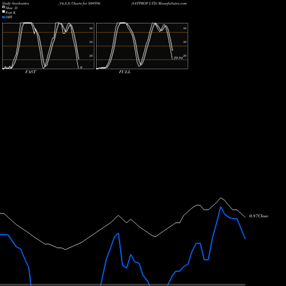The width and height of the screenshot is (286, 286).
Task: Click the FULL stochastic chart panel
Action: (142, 46)
